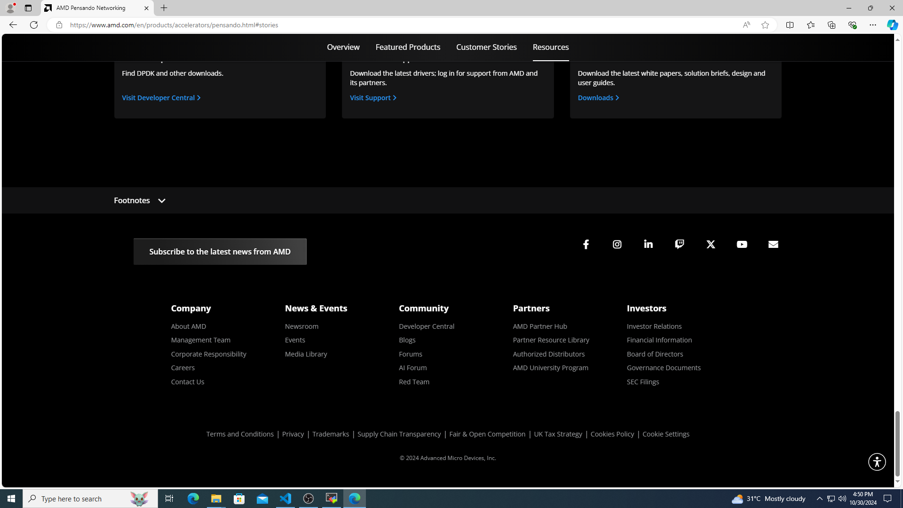This screenshot has height=508, width=903.
Task: Open AMD's LinkedIn icon
Action: [649, 244]
